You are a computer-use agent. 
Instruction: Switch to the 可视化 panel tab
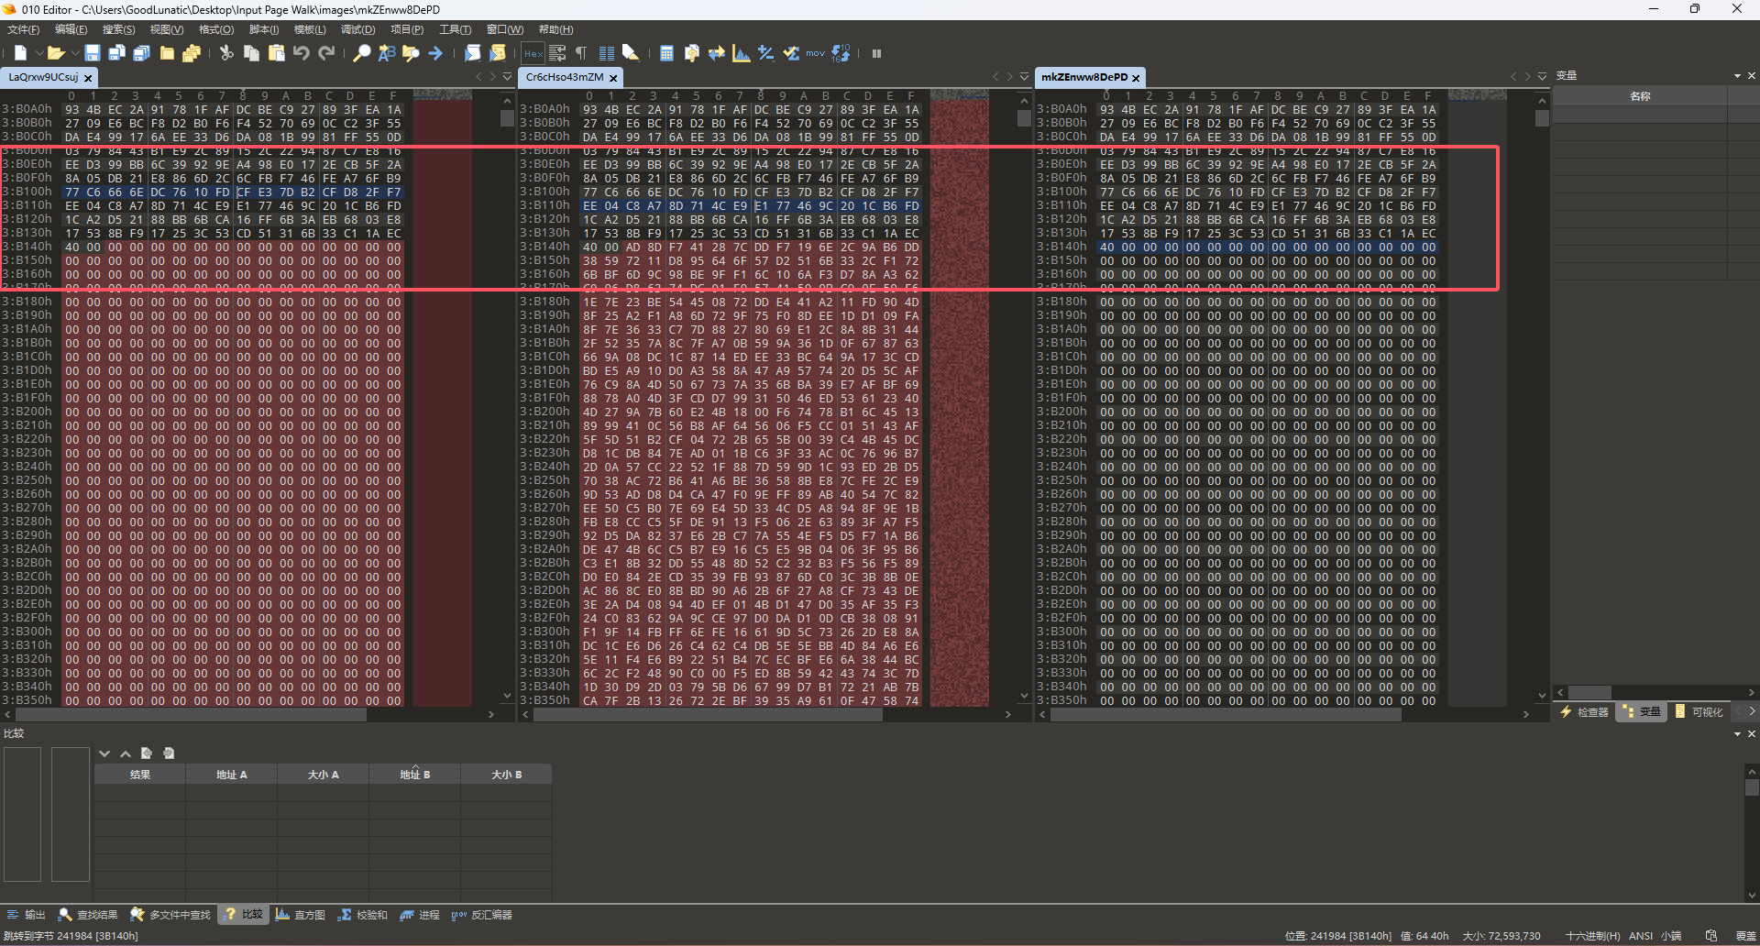point(1699,711)
